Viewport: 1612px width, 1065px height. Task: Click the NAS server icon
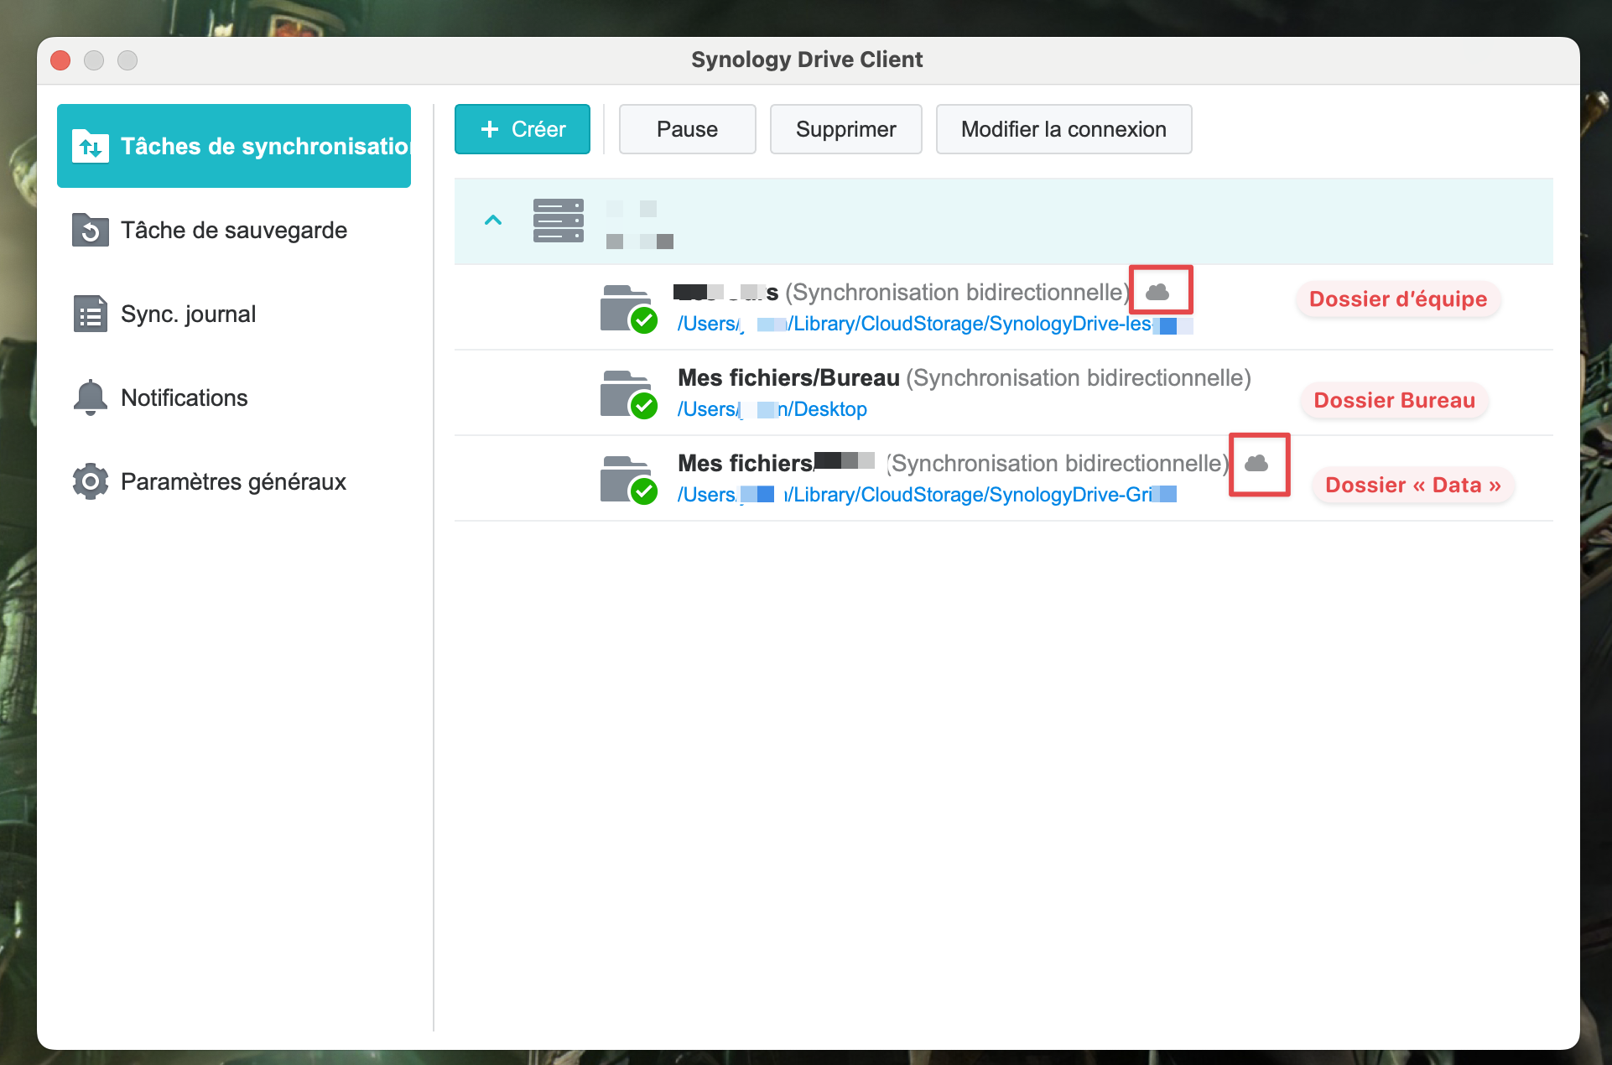[558, 221]
